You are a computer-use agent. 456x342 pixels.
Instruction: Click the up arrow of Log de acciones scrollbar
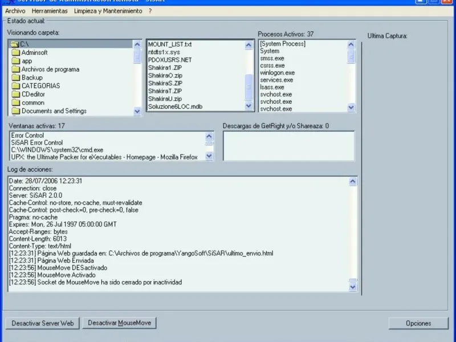point(352,181)
